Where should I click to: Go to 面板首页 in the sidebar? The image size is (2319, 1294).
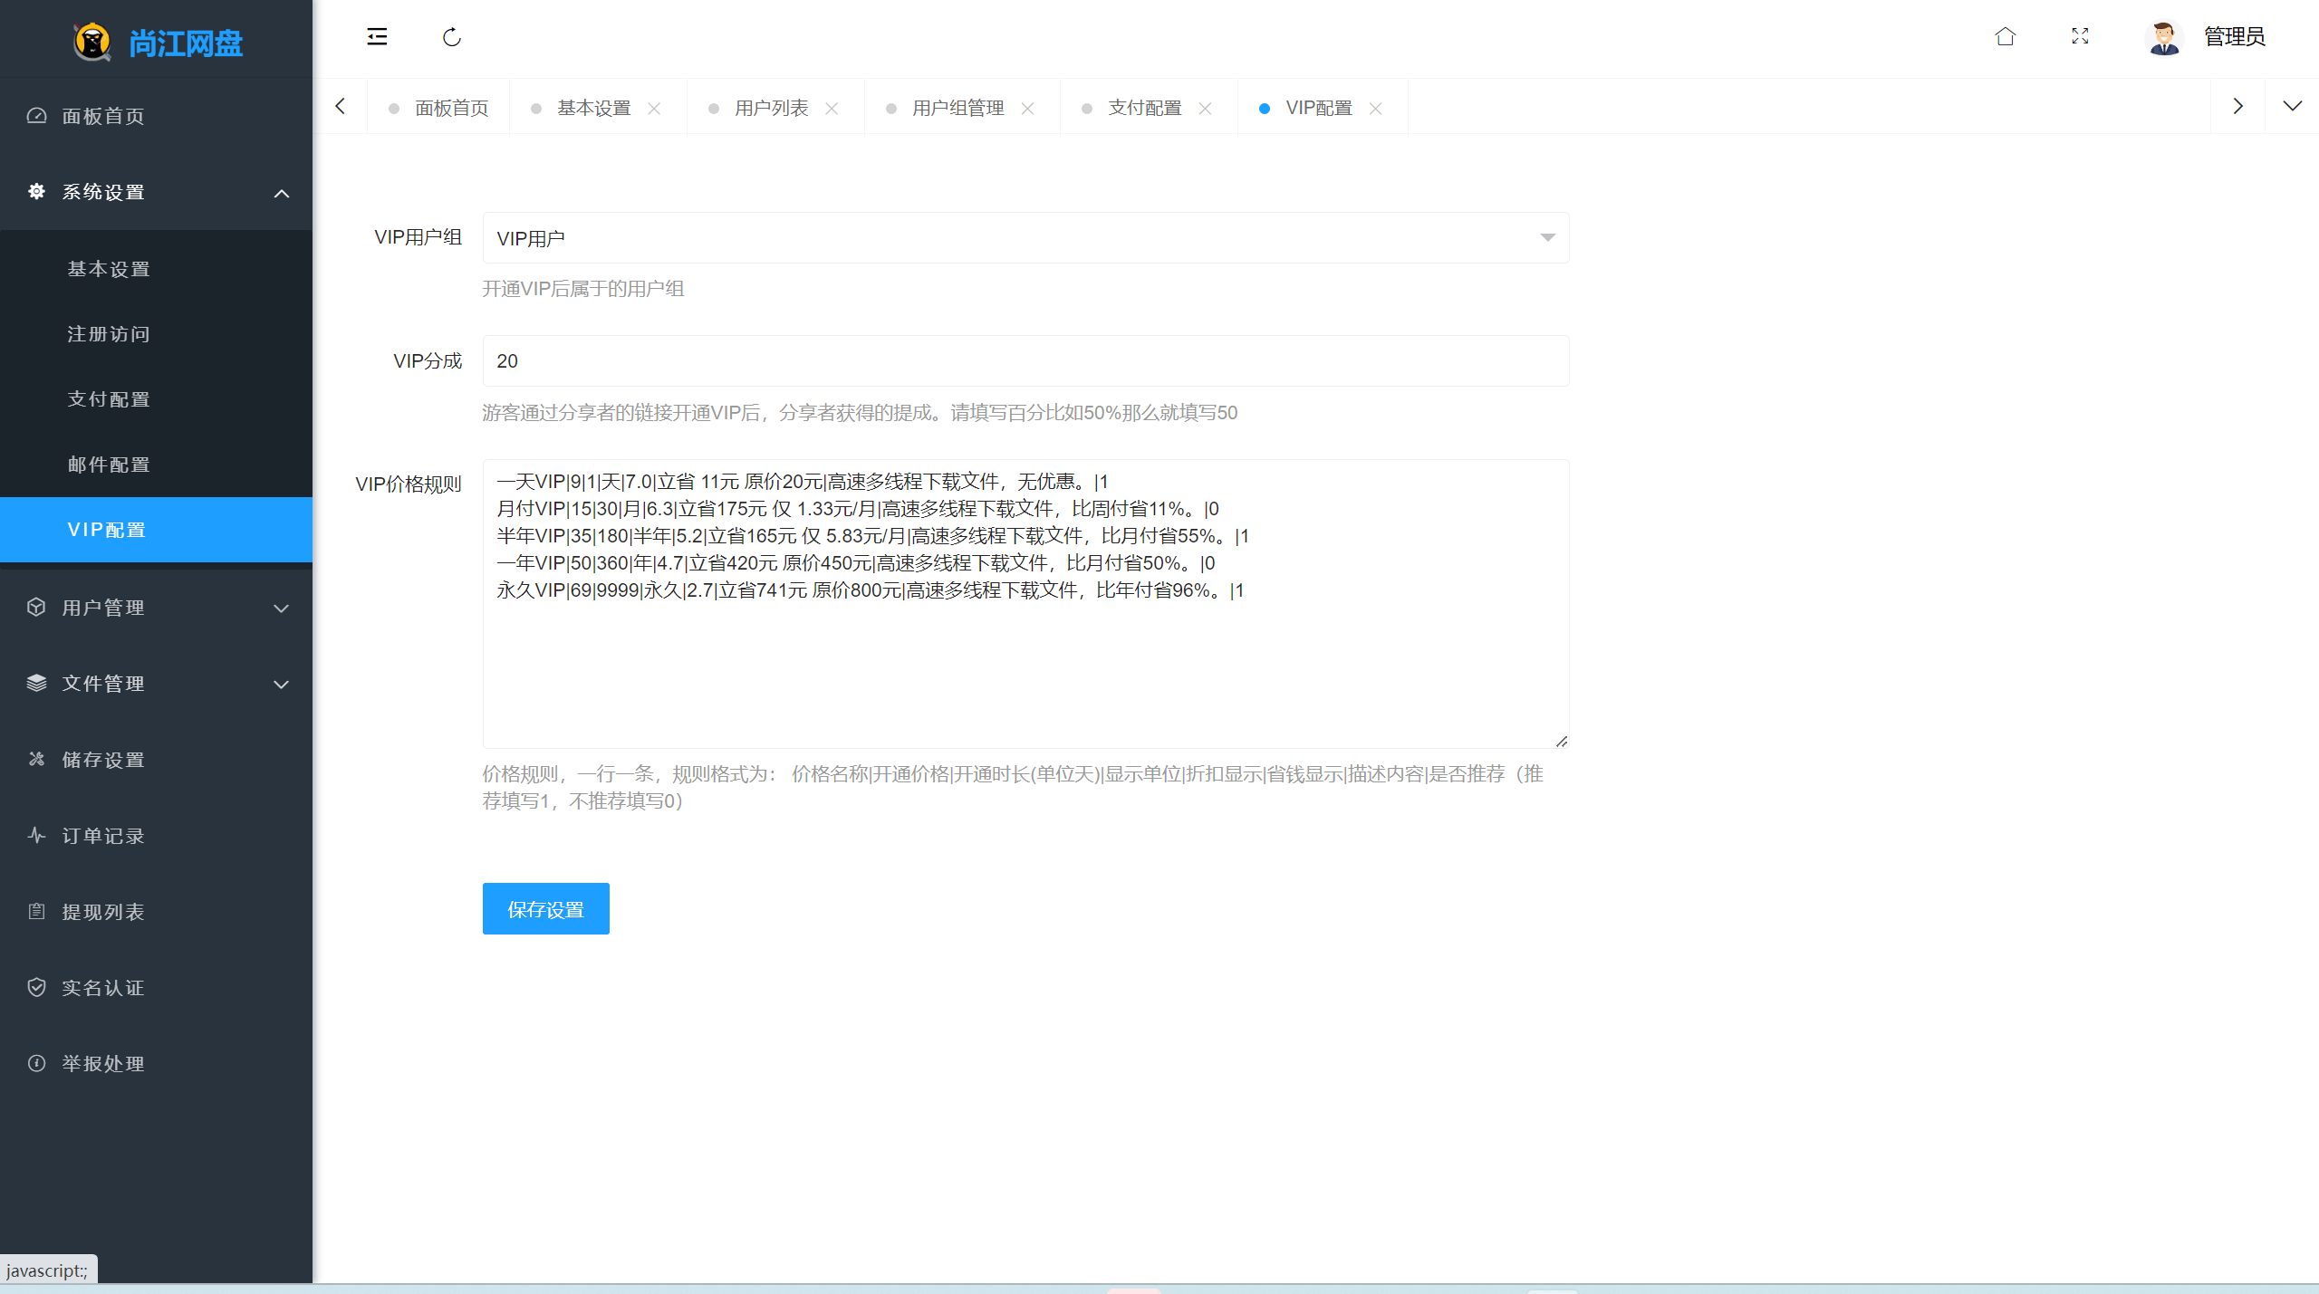(156, 116)
